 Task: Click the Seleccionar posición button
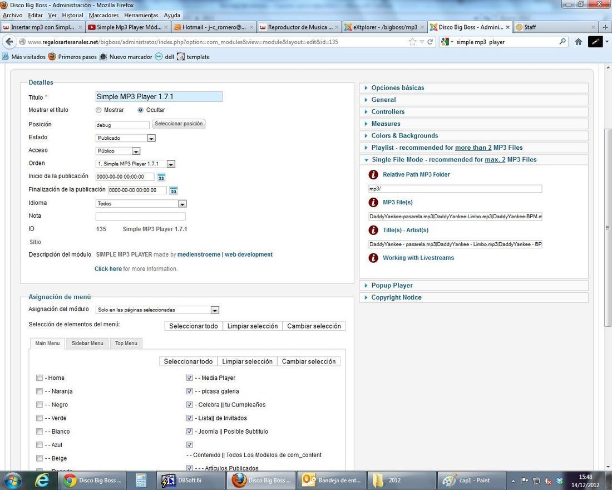coord(179,124)
